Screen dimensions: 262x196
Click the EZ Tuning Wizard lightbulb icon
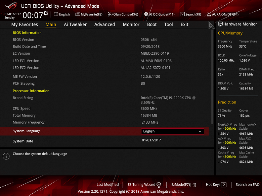point(159,185)
